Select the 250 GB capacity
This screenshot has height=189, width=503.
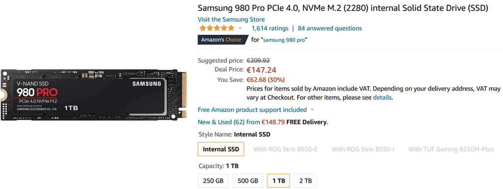tap(213, 181)
